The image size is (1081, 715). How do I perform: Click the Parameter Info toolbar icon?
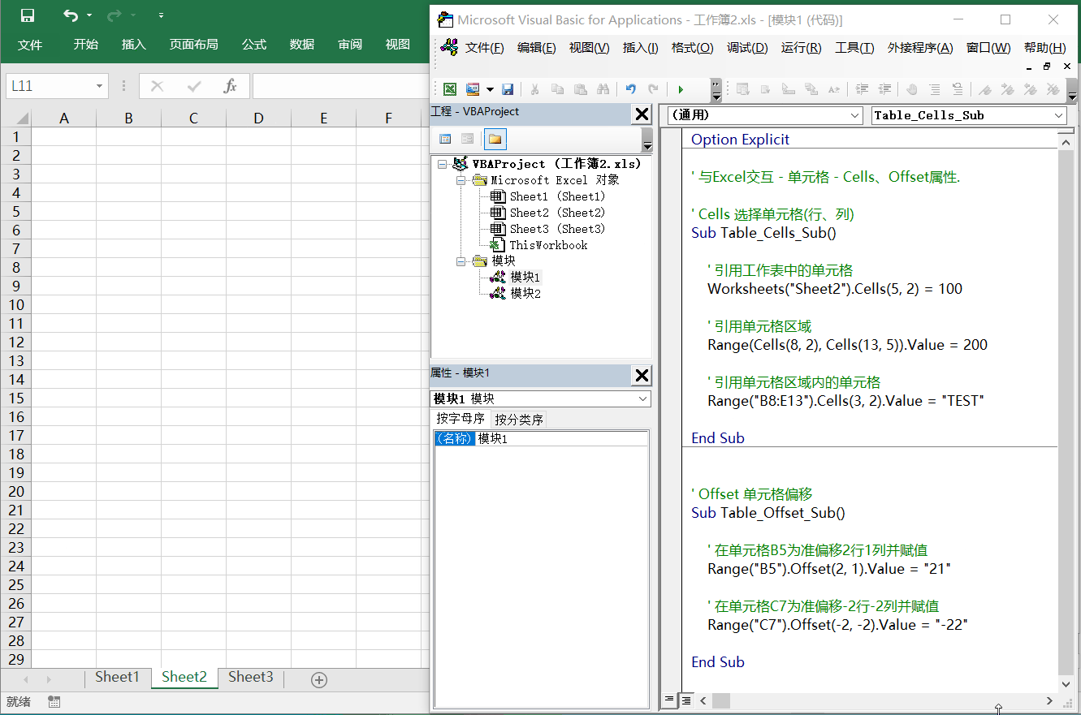pyautogui.click(x=811, y=89)
